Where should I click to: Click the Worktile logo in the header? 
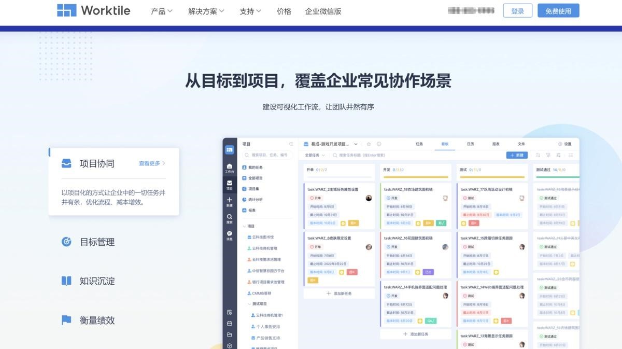(x=94, y=10)
